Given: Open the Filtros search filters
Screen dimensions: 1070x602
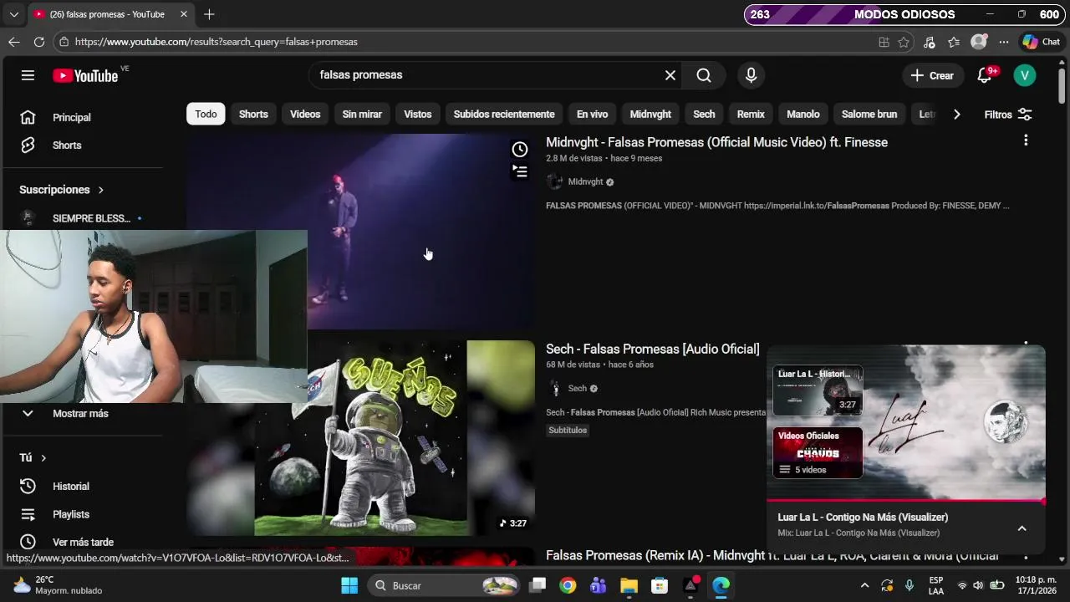Looking at the screenshot, I should pos(1008,115).
